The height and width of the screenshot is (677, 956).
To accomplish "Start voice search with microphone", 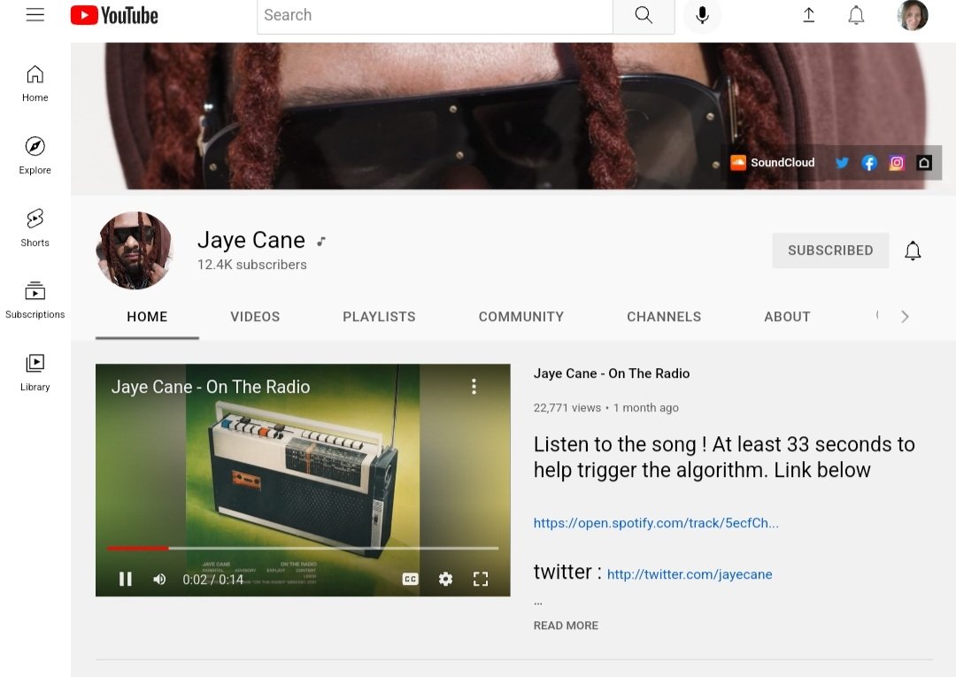I will click(702, 15).
